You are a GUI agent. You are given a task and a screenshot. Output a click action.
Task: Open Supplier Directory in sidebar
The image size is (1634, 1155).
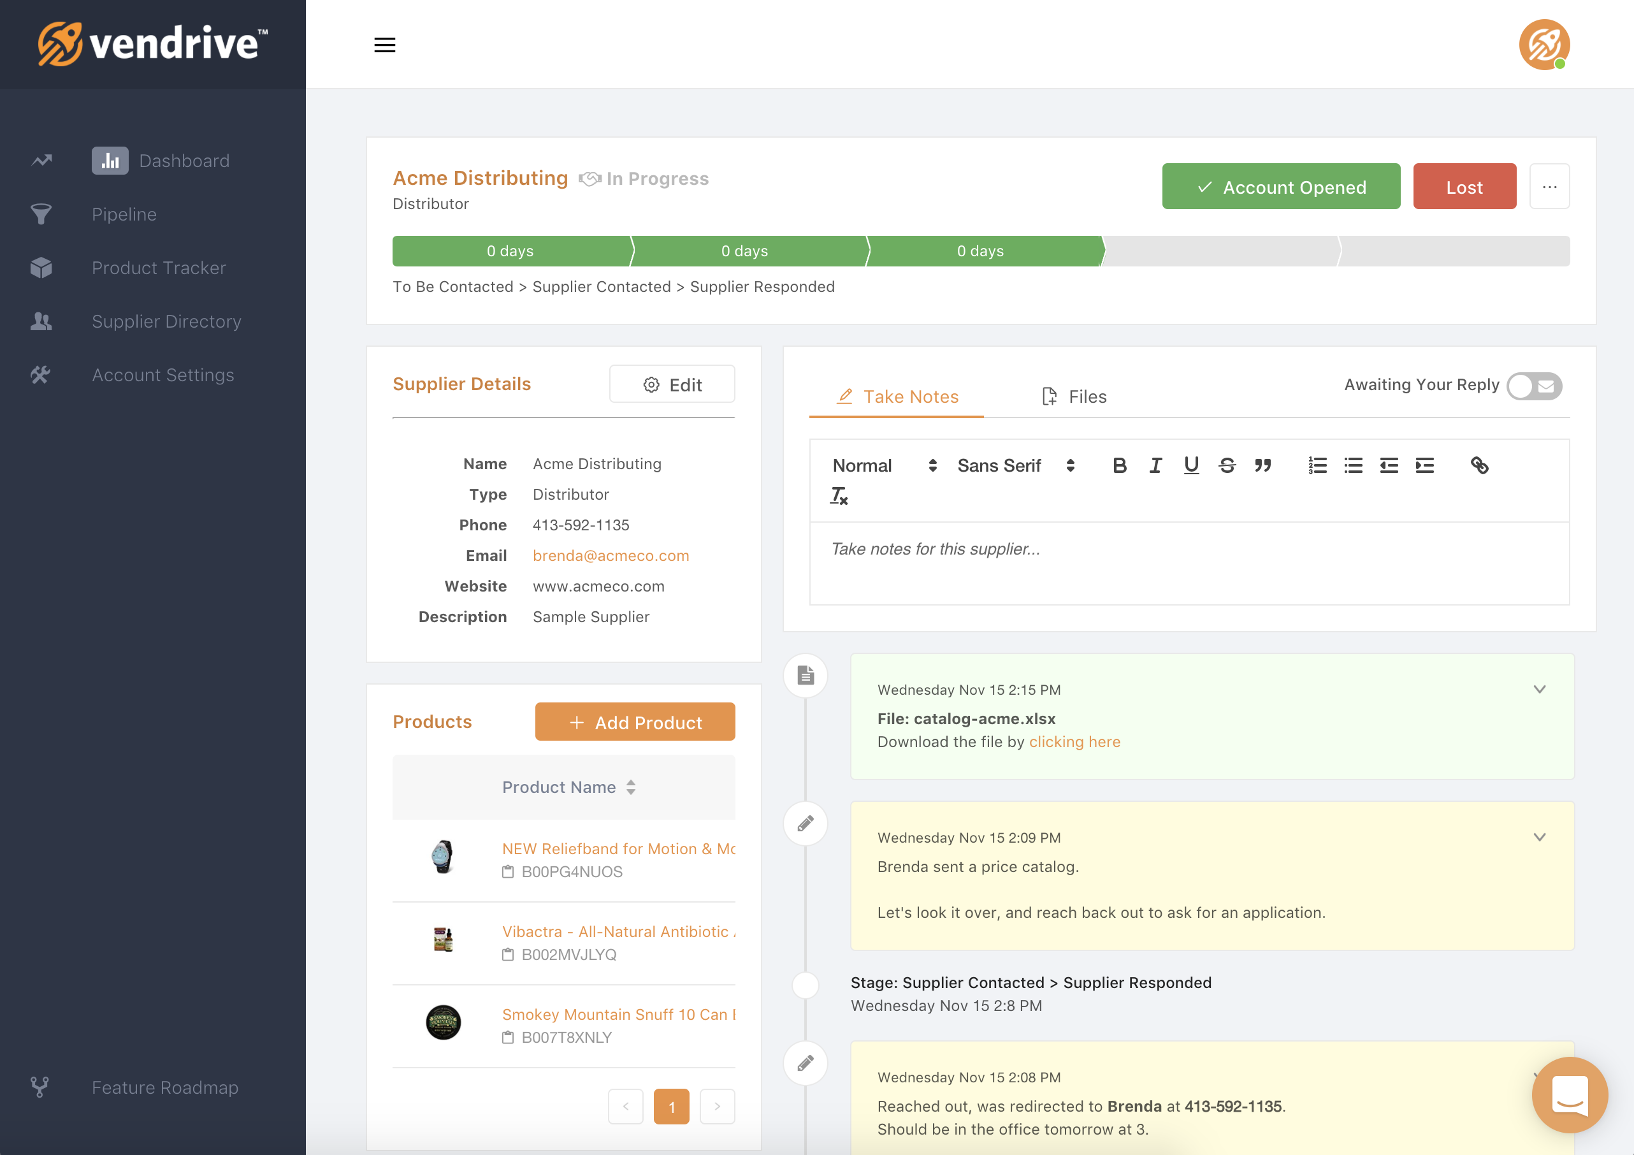click(x=166, y=322)
